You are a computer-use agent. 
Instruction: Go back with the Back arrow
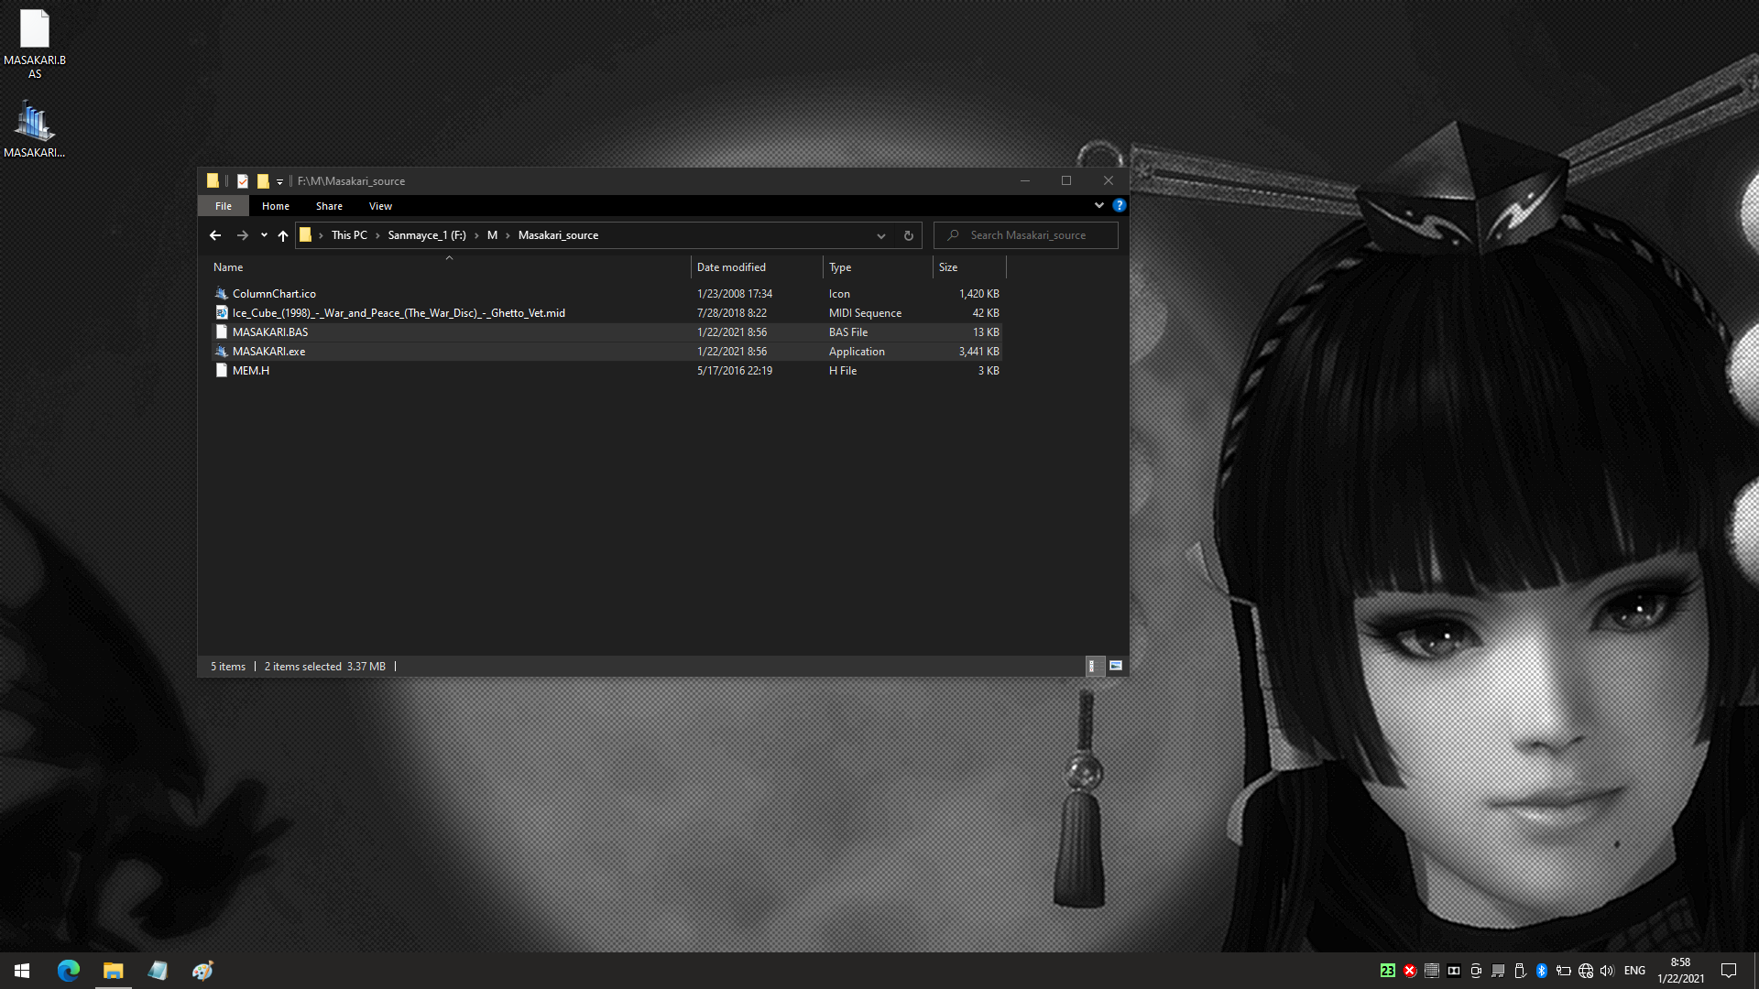[x=215, y=235]
